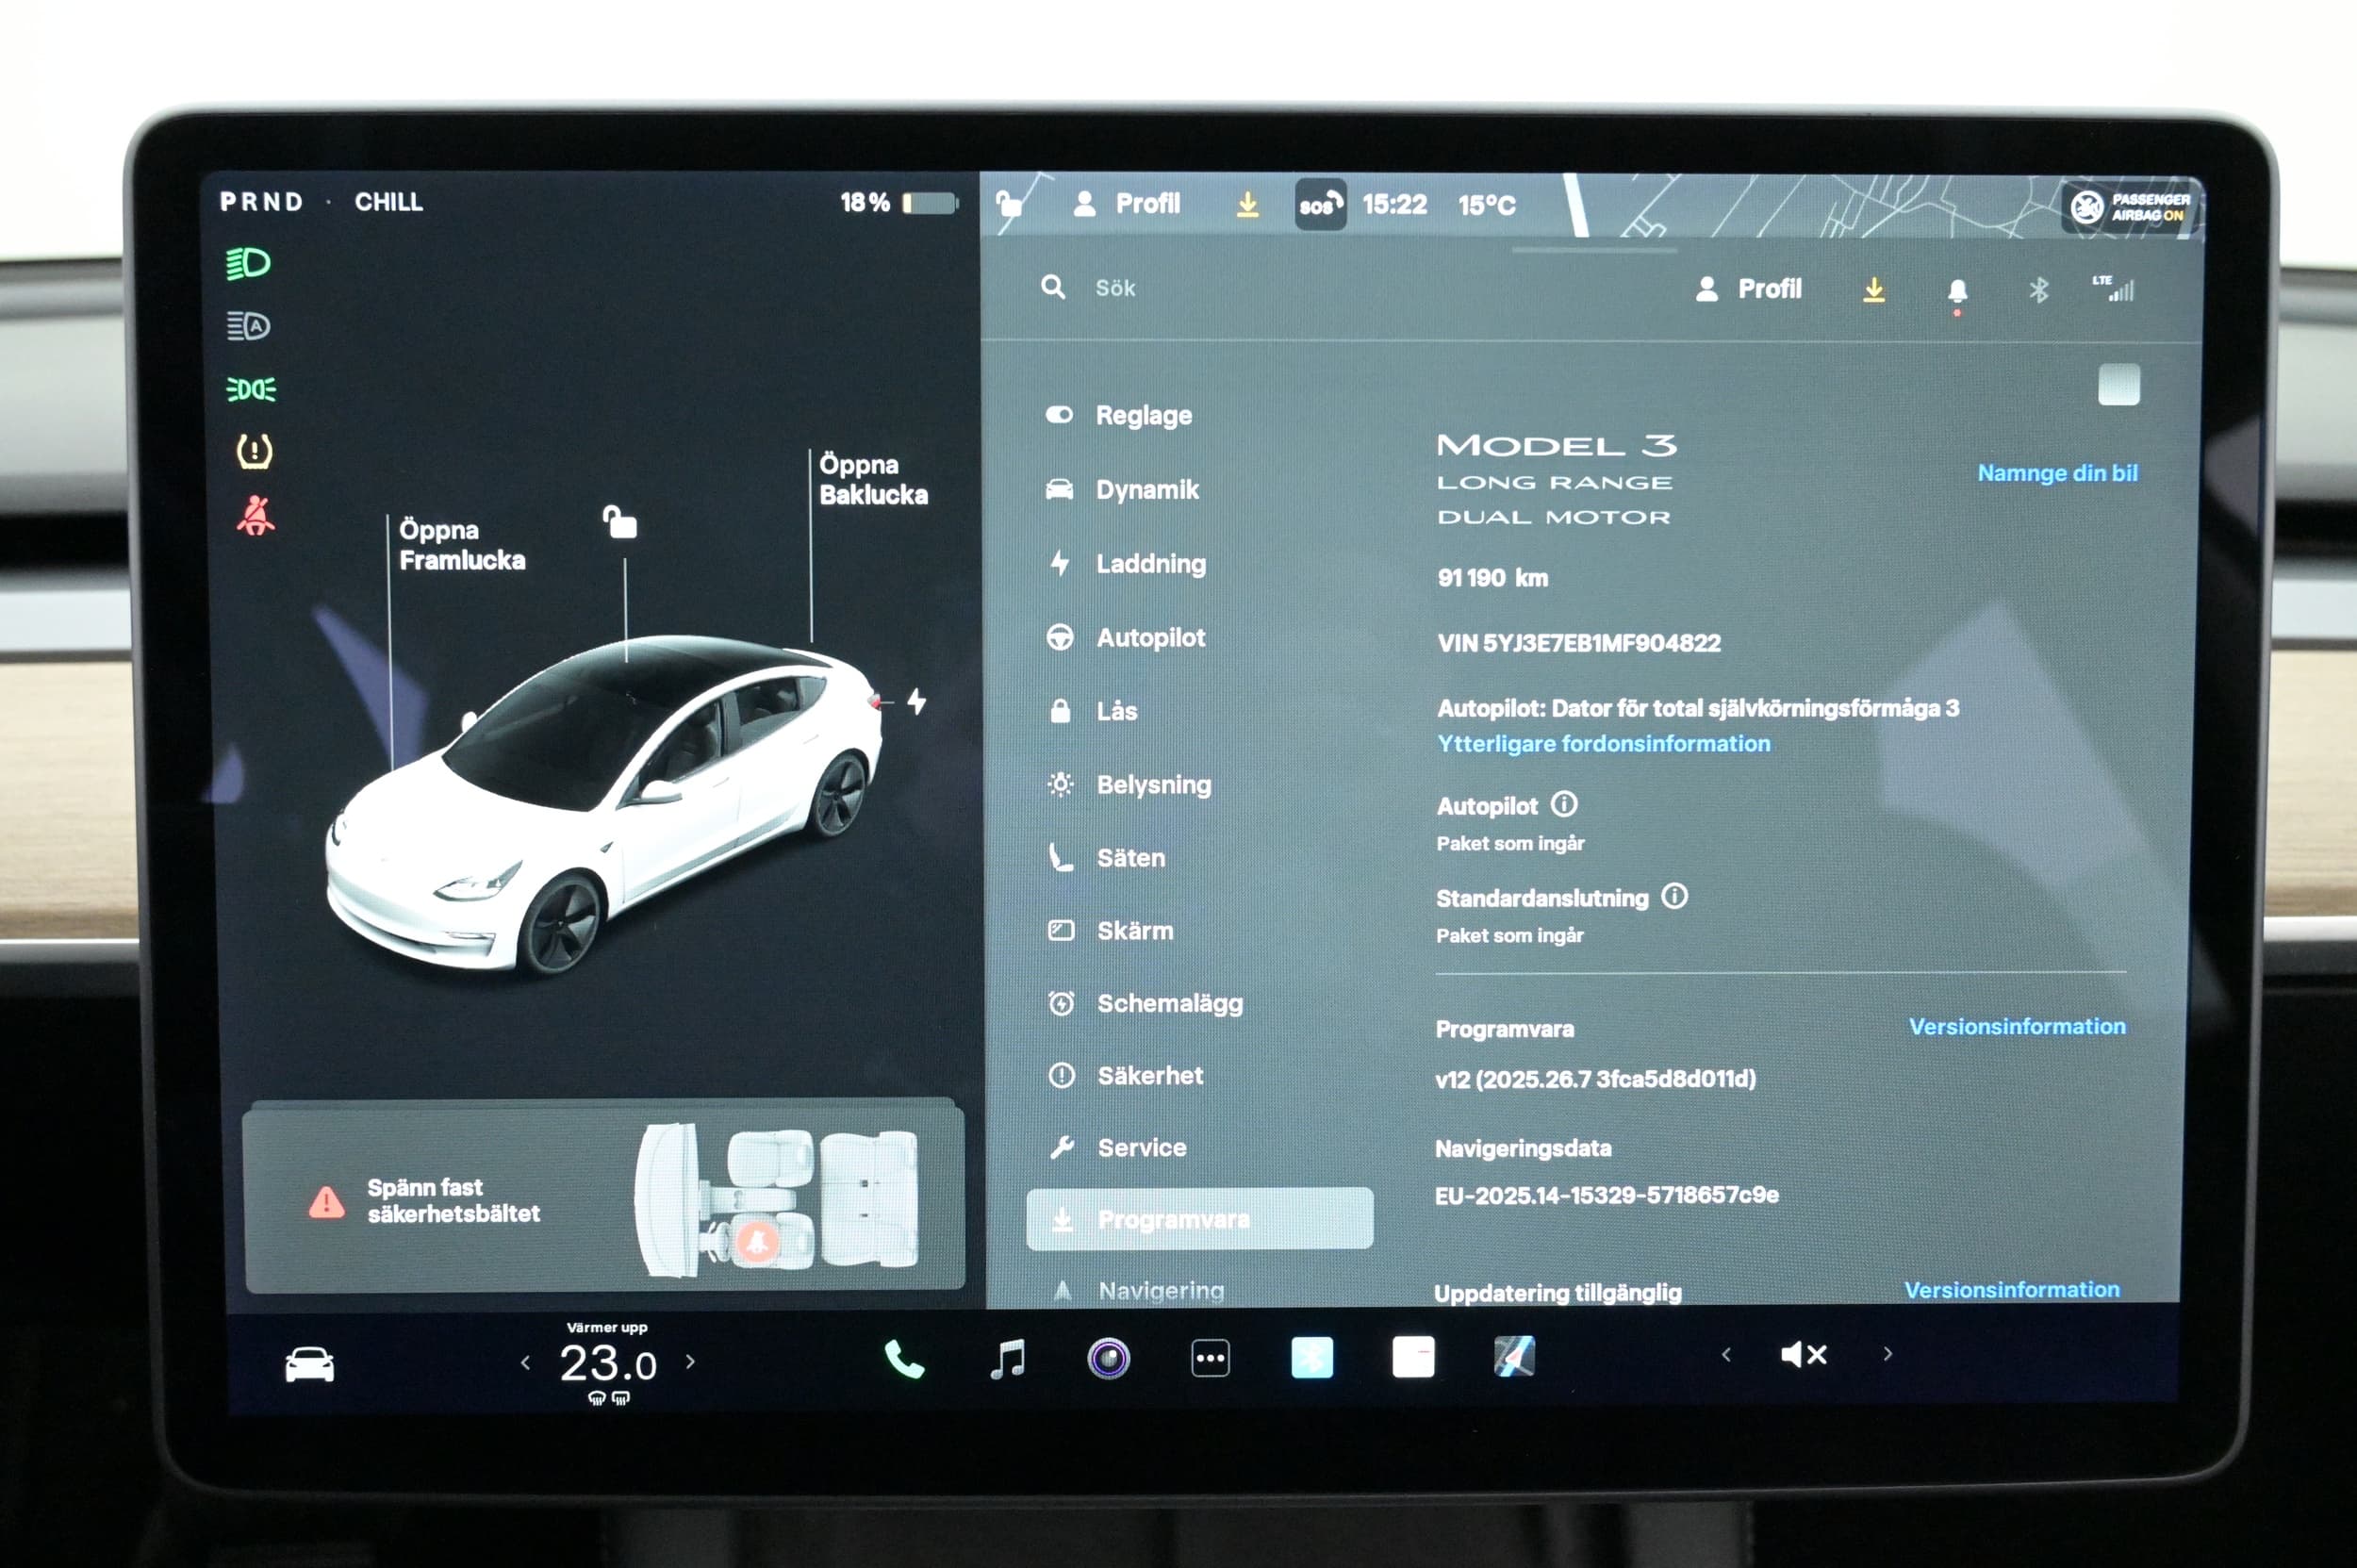Open the phone app icon
2357x1568 pixels.
point(904,1359)
